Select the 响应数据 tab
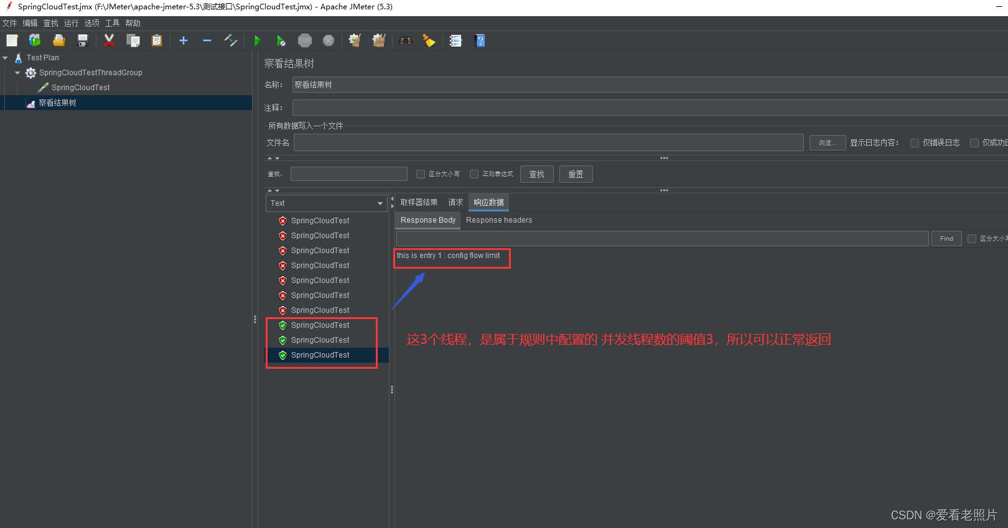 coord(489,203)
